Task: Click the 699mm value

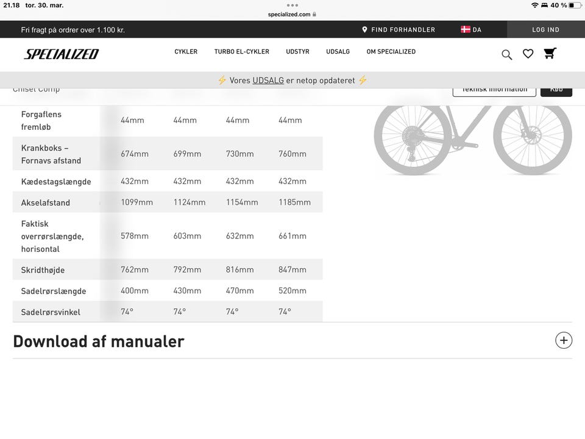Action: click(x=187, y=154)
